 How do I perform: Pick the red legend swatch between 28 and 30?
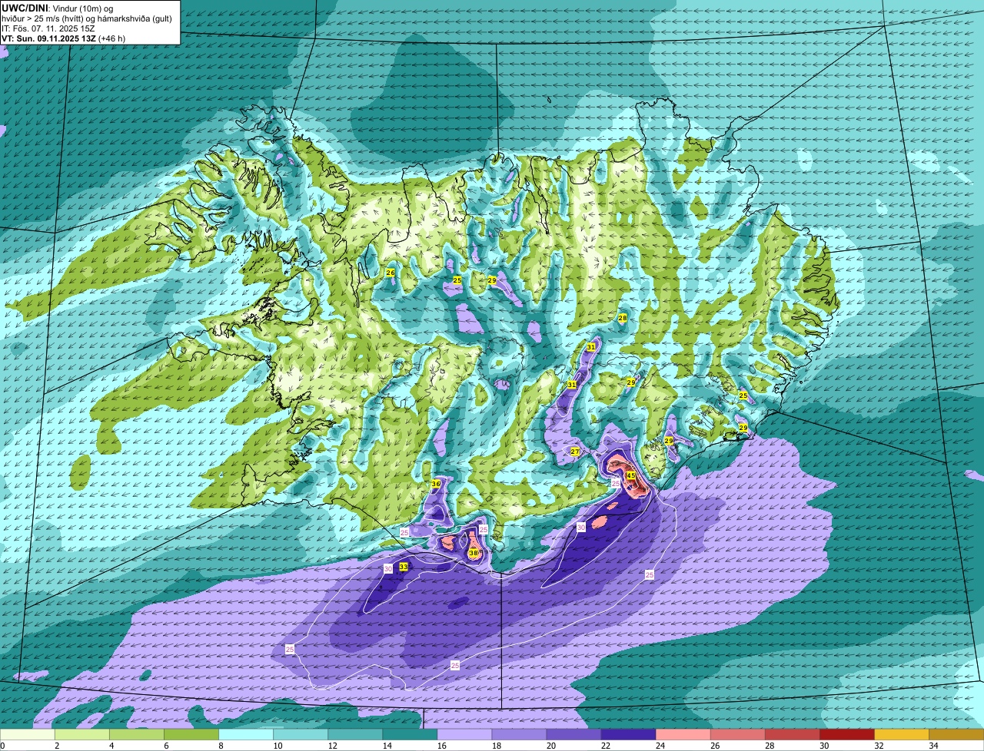point(792,735)
